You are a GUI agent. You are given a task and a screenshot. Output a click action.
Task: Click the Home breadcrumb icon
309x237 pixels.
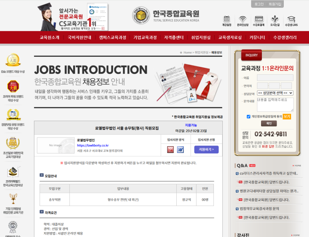tap(181, 52)
